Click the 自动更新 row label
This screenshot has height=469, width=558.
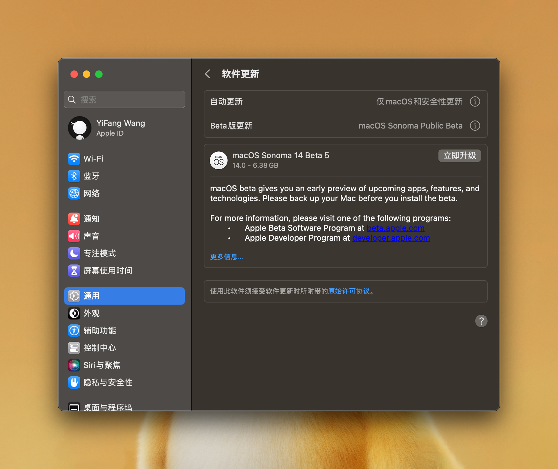(226, 102)
